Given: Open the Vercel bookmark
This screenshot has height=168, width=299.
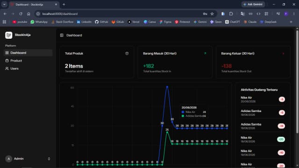Looking at the screenshot, I should (x=134, y=22).
